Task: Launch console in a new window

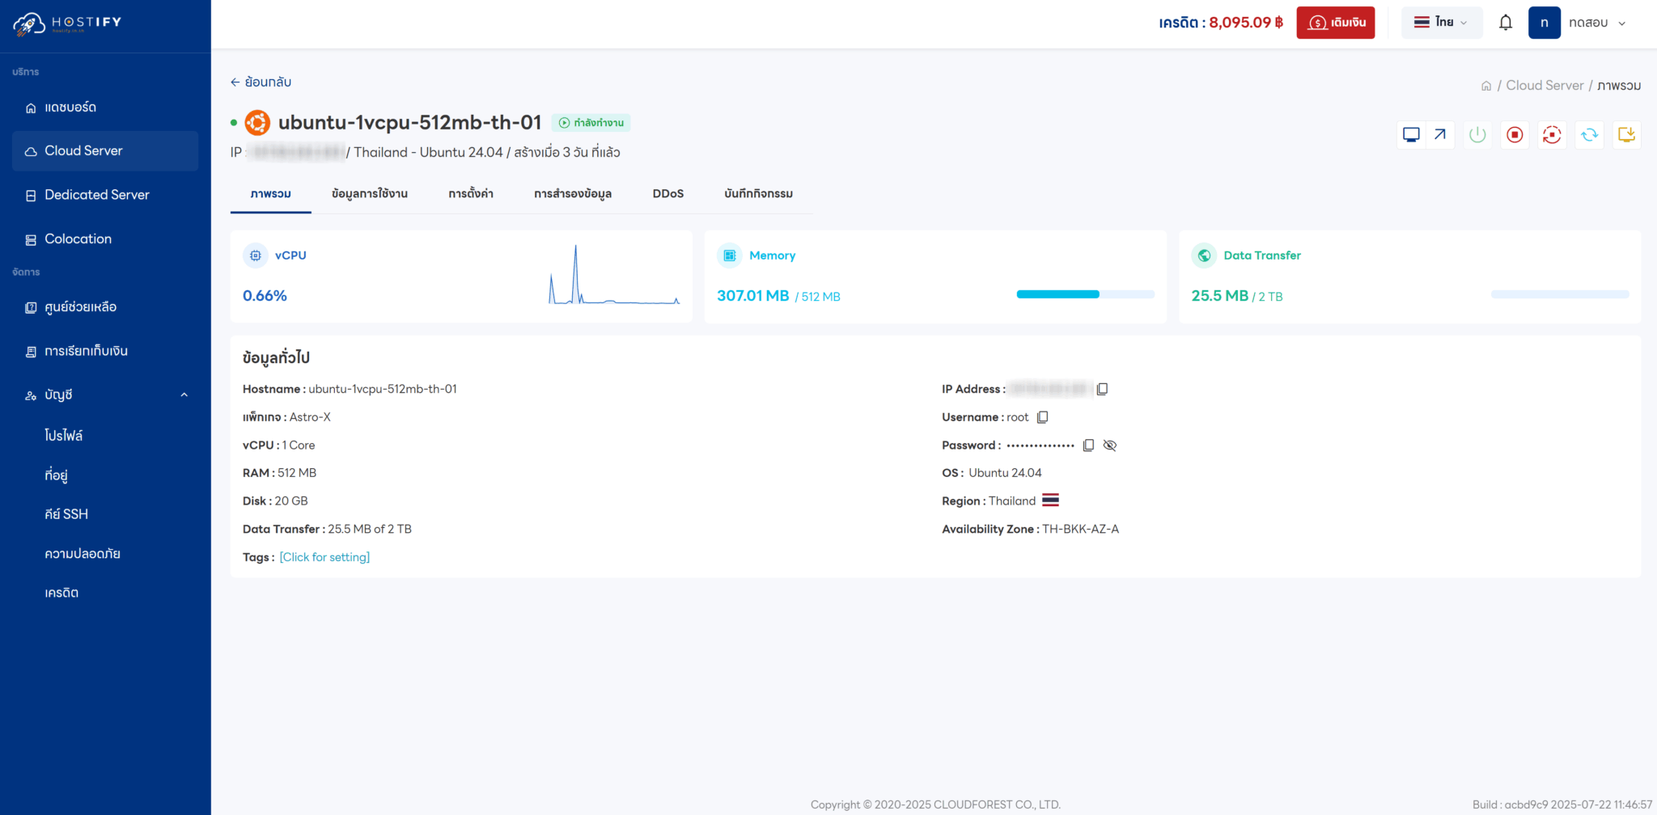Action: pyautogui.click(x=1439, y=134)
